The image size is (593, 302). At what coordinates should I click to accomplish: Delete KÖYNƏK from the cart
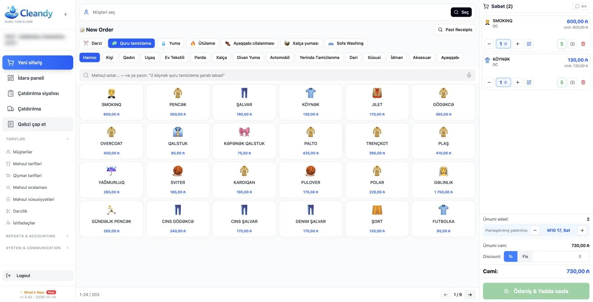[583, 82]
